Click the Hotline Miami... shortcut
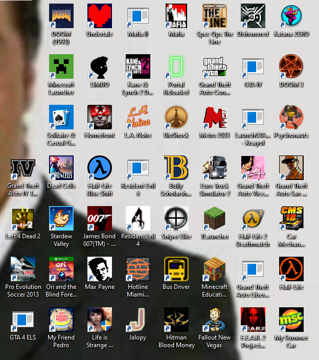Image resolution: width=319 pixels, height=360 pixels. coord(138,269)
